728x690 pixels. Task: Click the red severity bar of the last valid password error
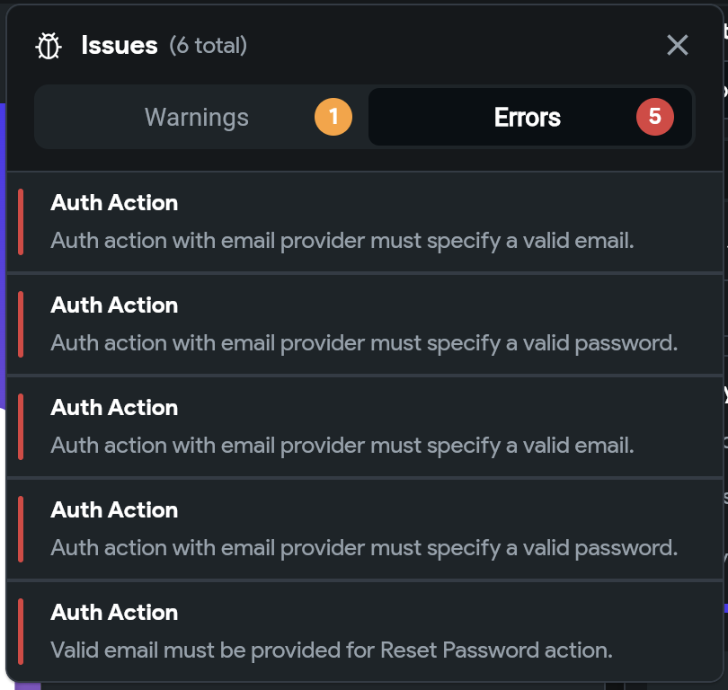(x=21, y=529)
